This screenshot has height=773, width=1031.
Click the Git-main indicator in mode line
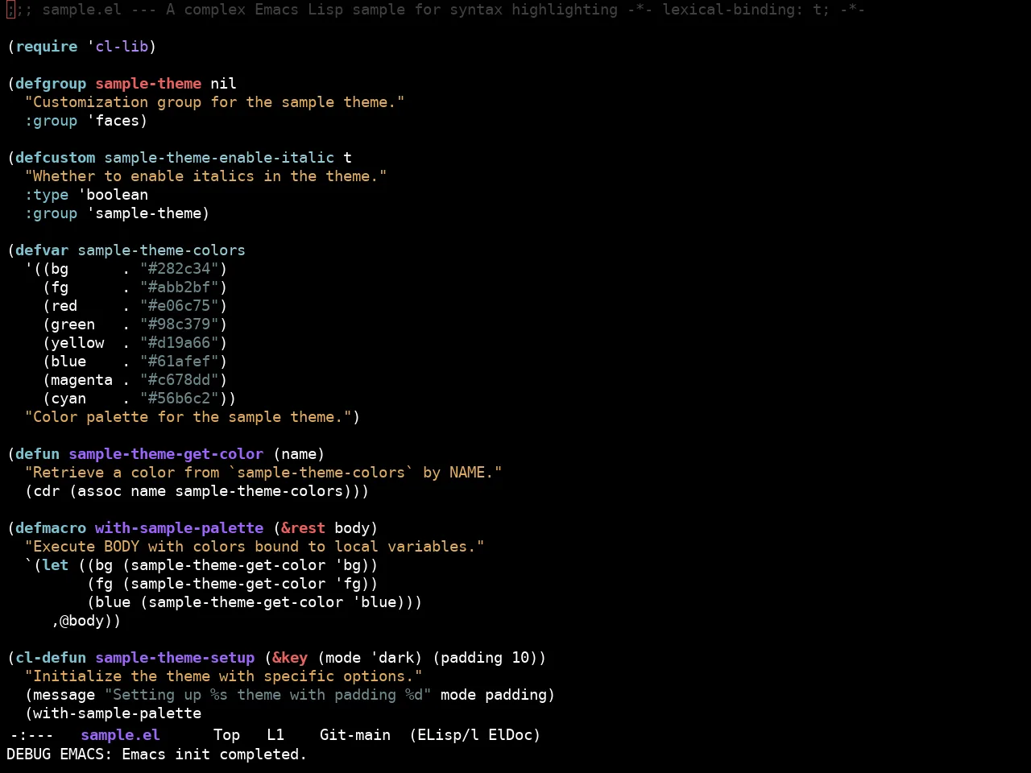355,735
